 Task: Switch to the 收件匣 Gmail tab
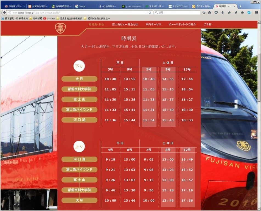[x=15, y=6]
